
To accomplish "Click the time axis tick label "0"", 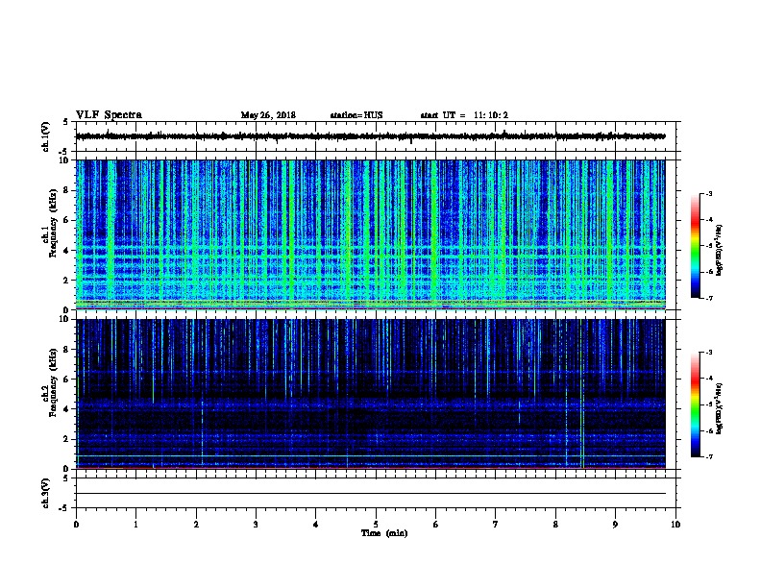I will pos(76,524).
